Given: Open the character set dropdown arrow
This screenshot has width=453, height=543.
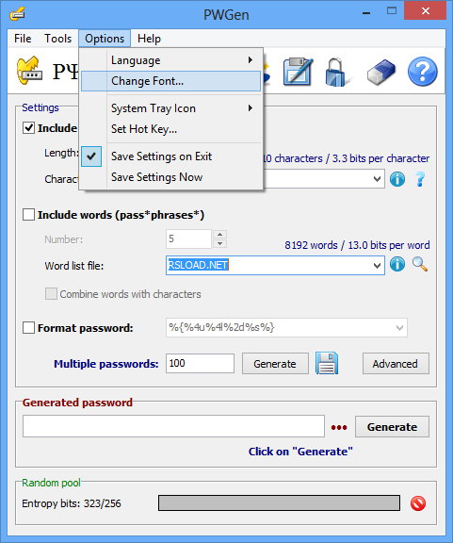Looking at the screenshot, I should point(378,179).
